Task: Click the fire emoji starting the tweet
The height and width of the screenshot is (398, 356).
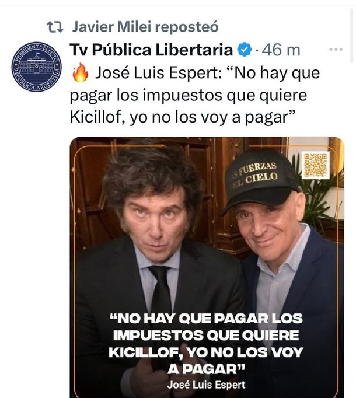Action: [x=80, y=72]
